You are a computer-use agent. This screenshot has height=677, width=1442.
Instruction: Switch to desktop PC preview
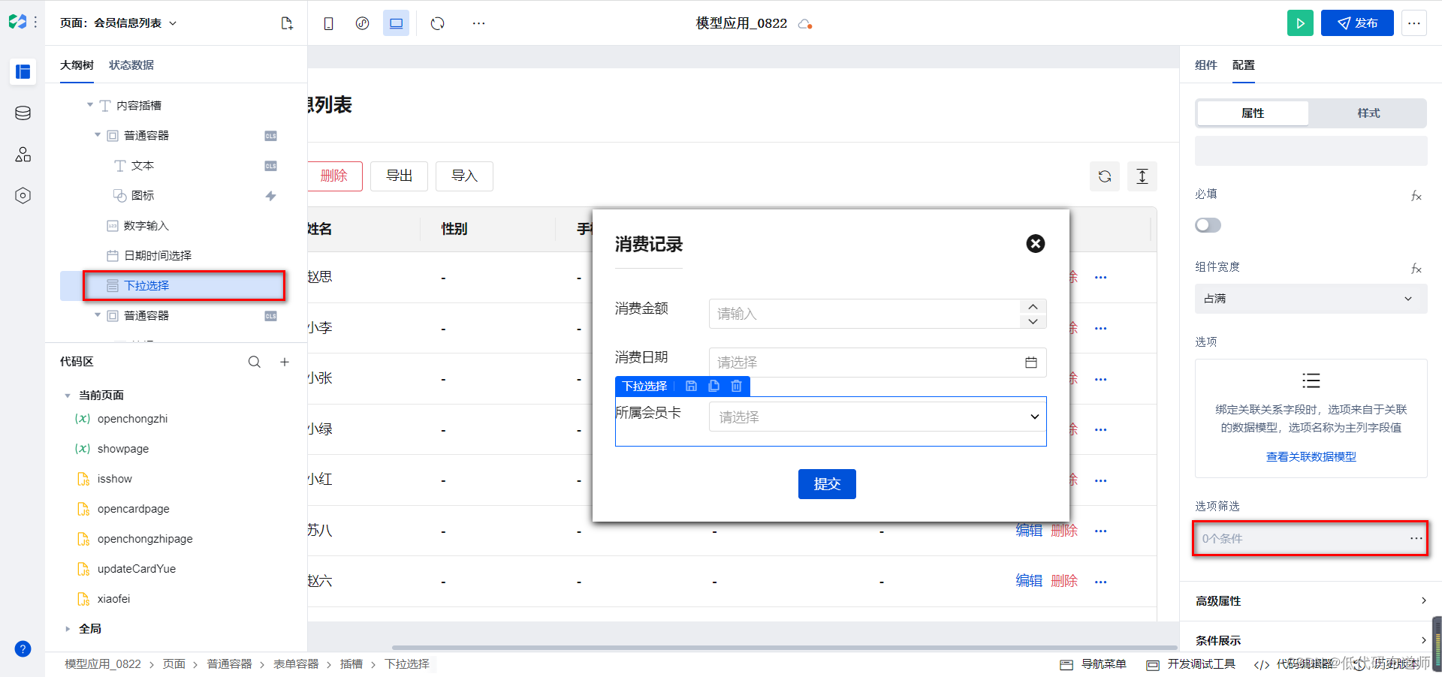pyautogui.click(x=396, y=23)
